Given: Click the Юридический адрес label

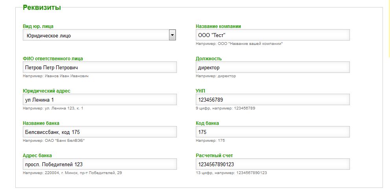Looking at the screenshot, I should [46, 91].
